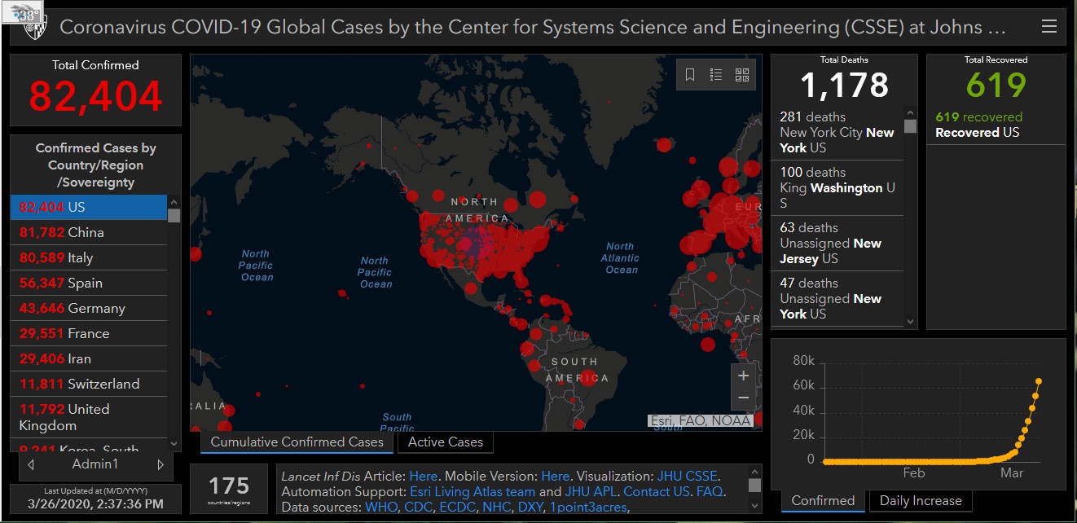Click the deaths list scroll down arrow
The height and width of the screenshot is (523, 1077).
click(x=910, y=322)
